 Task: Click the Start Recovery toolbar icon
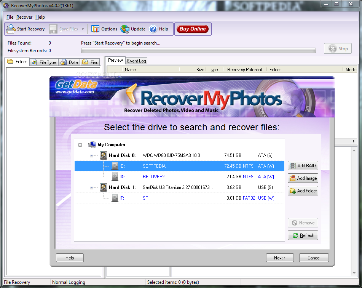point(11,29)
